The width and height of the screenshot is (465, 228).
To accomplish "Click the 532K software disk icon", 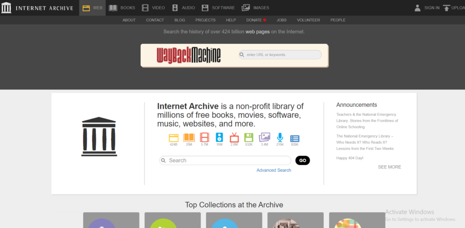I will pos(248,138).
